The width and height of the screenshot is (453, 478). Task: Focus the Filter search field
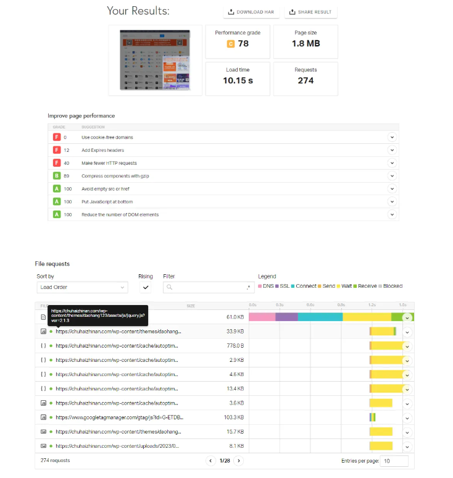(x=209, y=287)
